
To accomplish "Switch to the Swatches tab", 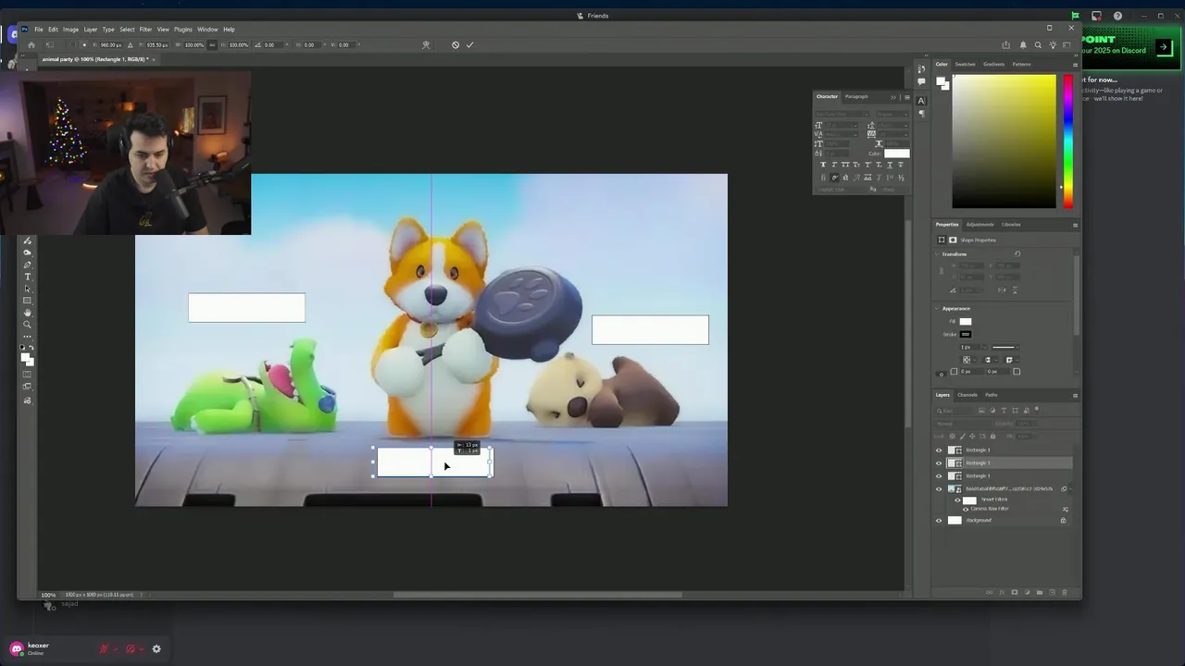I will point(965,65).
